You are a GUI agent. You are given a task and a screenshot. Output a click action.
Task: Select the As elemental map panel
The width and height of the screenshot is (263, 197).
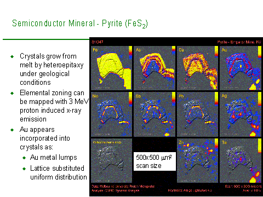[x=155, y=68]
